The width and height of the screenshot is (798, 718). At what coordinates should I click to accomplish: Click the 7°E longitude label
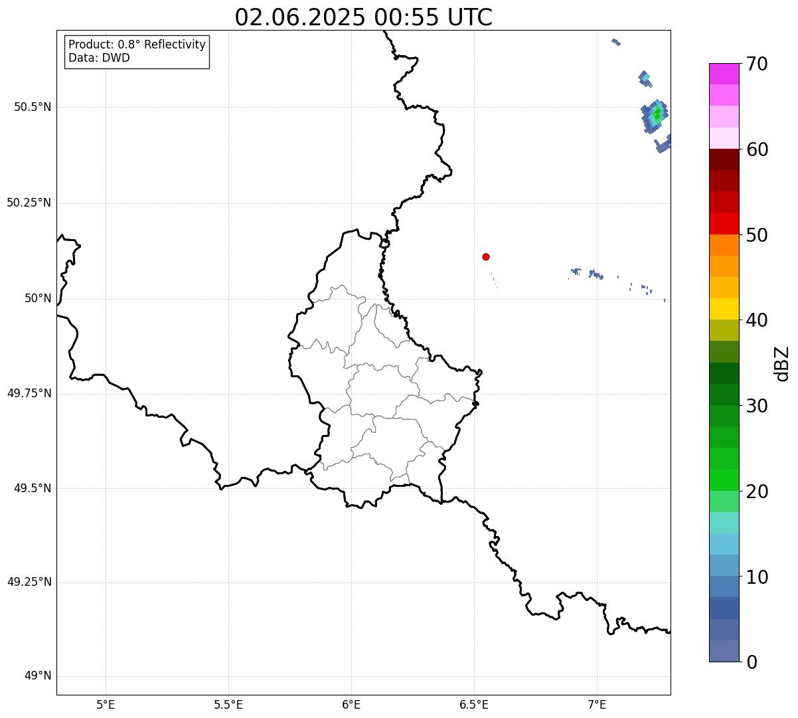(x=597, y=704)
